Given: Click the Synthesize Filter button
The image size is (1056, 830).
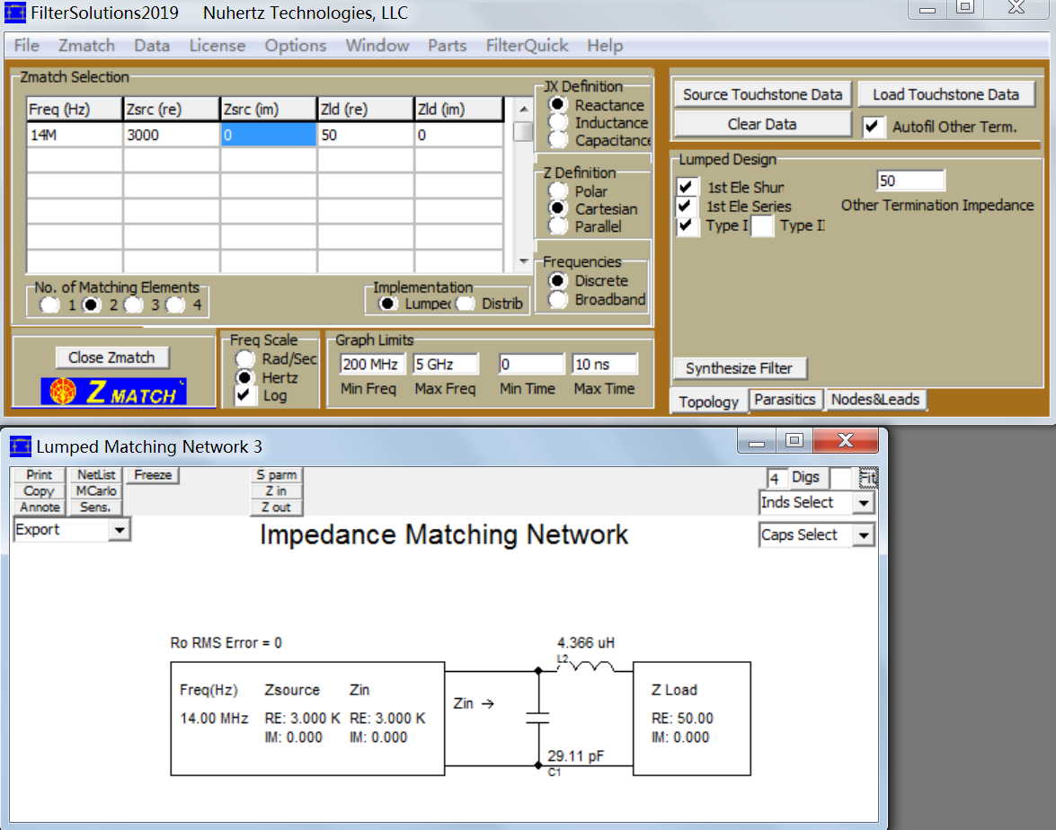Looking at the screenshot, I should [x=739, y=368].
